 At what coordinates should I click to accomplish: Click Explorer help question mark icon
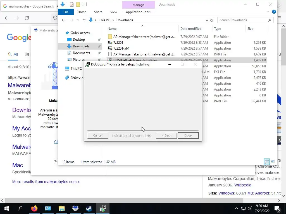[274, 12]
